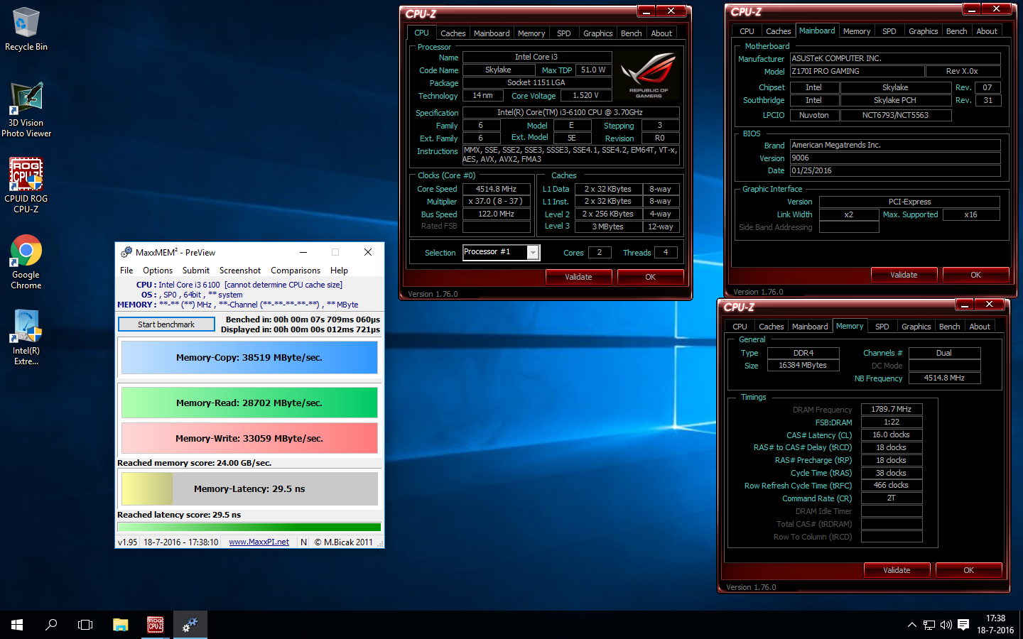Click Intel Core i3 6100 text in MaxxMEM

click(189, 285)
